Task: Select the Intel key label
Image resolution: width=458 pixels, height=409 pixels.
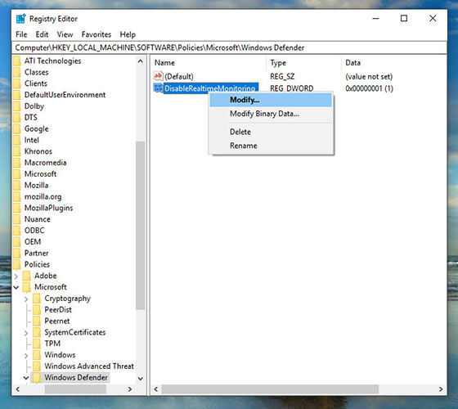Action: tap(32, 140)
